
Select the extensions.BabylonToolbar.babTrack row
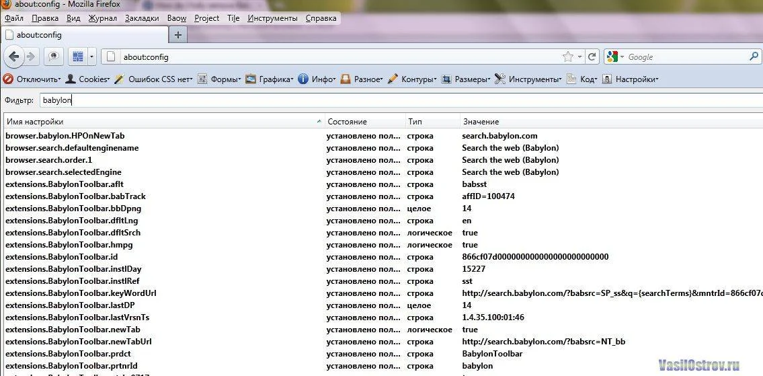pos(383,196)
